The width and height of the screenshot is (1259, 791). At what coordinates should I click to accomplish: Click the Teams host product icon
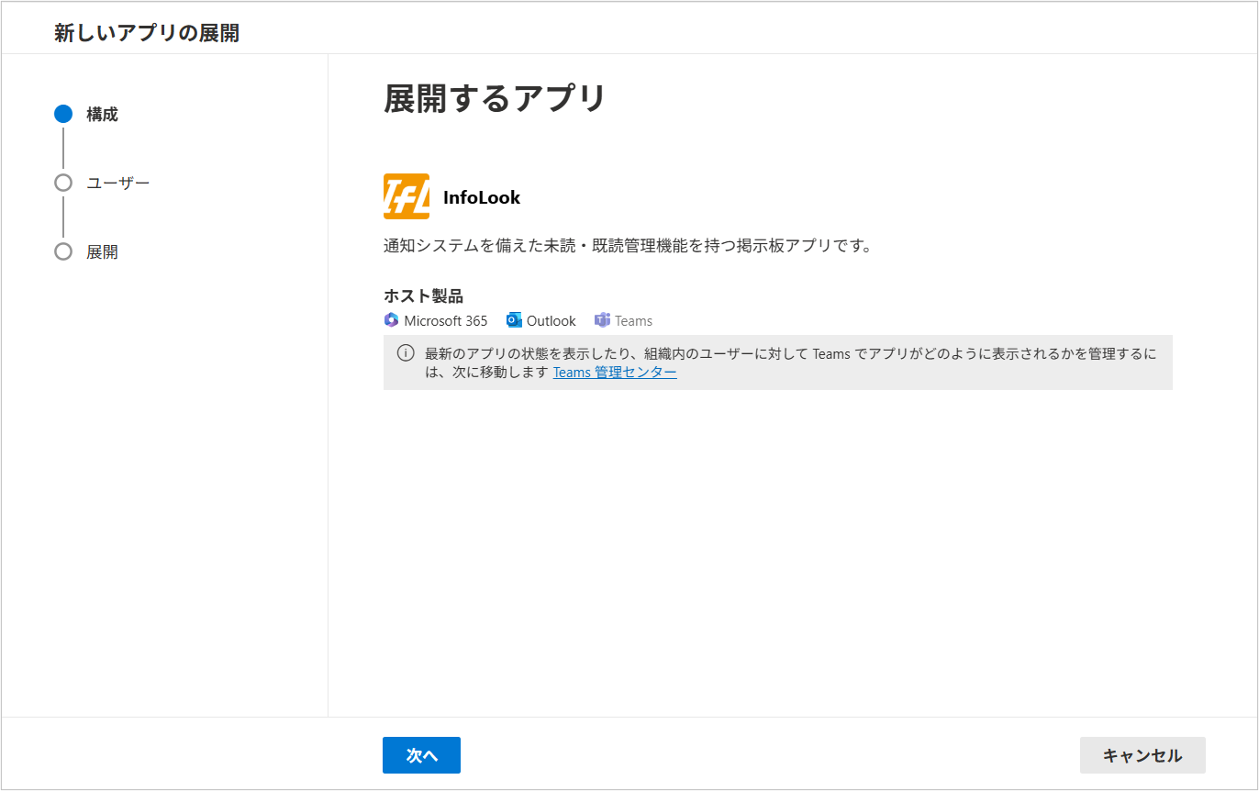coord(602,320)
